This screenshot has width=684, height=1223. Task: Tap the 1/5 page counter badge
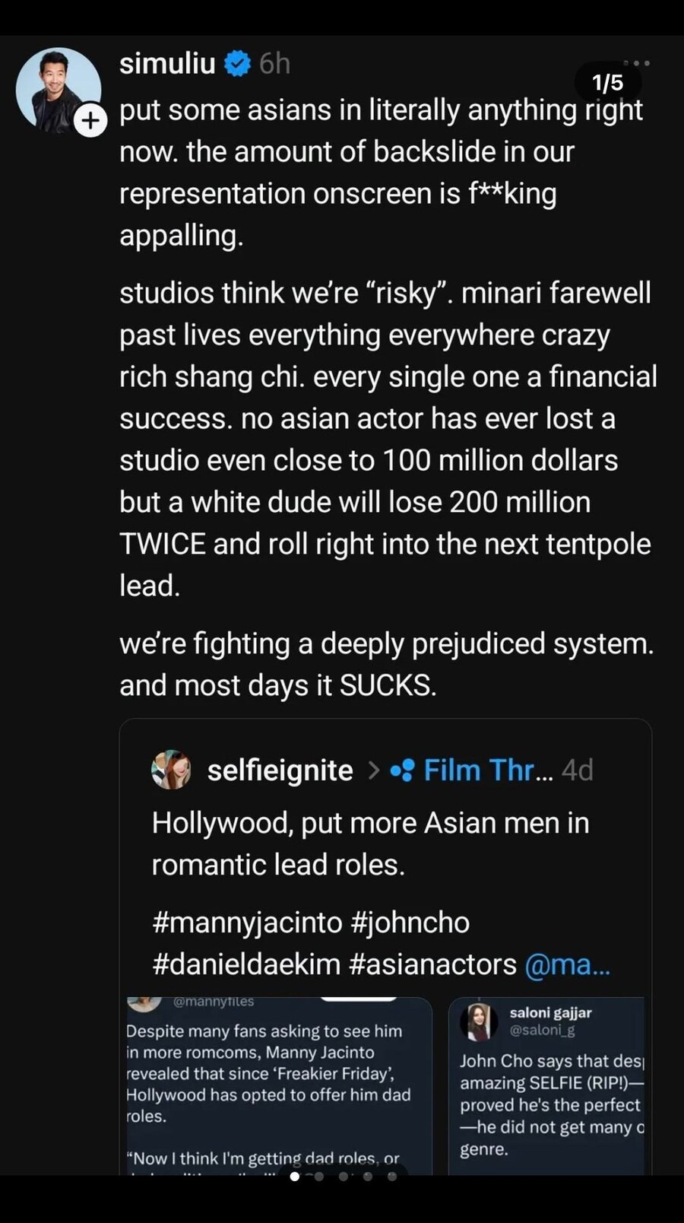coord(607,82)
